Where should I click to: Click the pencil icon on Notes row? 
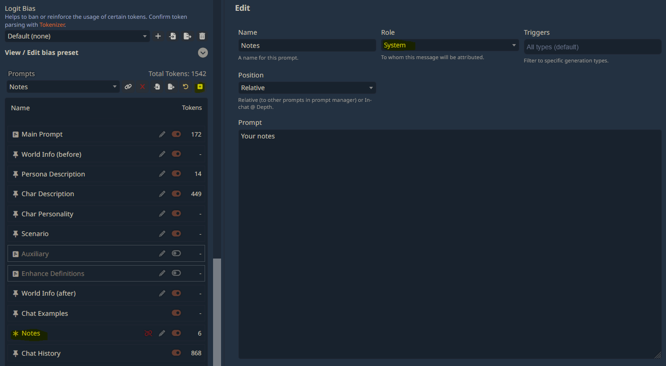click(162, 333)
